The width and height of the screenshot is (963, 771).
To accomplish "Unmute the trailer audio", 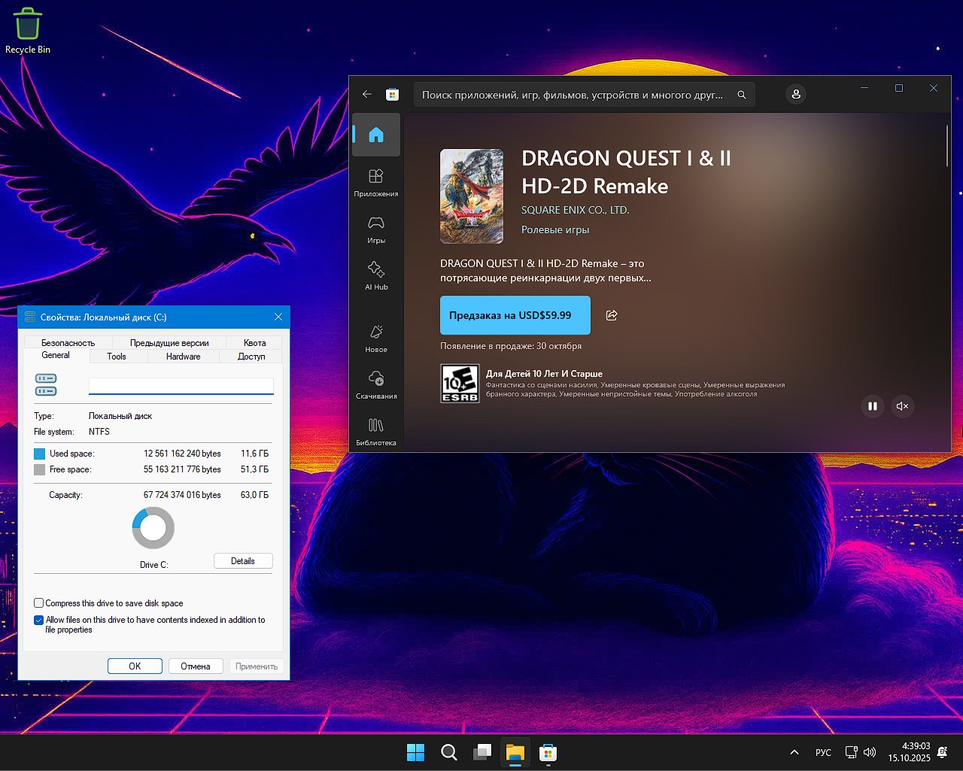I will click(x=902, y=406).
